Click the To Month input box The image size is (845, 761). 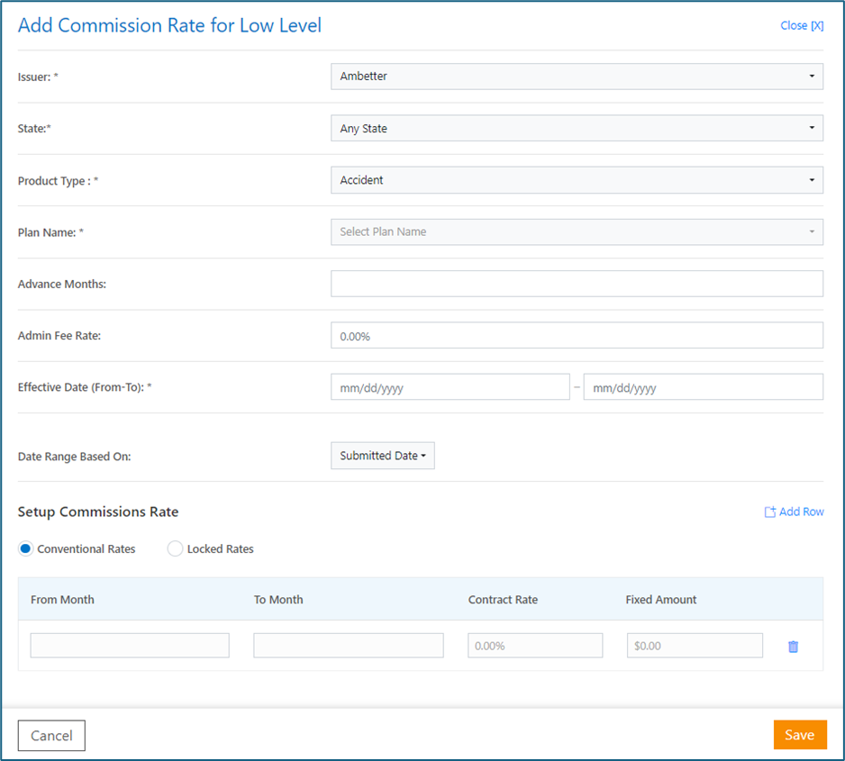pyautogui.click(x=349, y=645)
